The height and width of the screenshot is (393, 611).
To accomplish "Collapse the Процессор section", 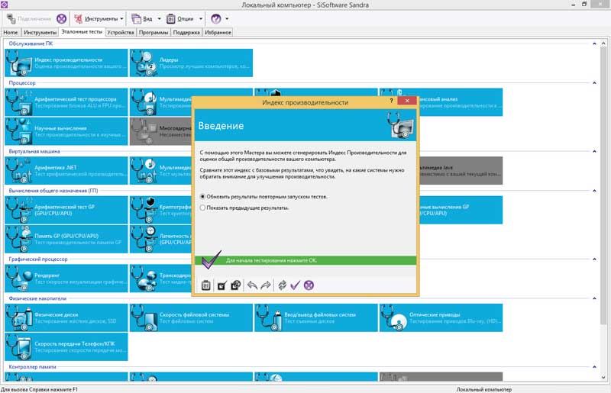I will click(594, 83).
